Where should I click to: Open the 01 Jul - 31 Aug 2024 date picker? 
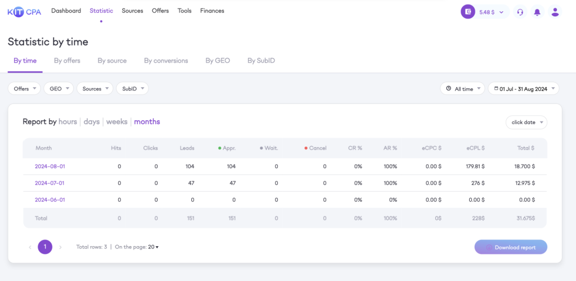click(524, 88)
